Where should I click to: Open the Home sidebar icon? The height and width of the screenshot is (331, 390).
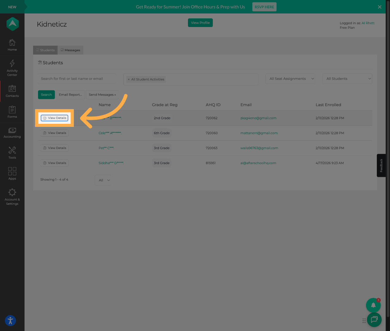pyautogui.click(x=12, y=45)
